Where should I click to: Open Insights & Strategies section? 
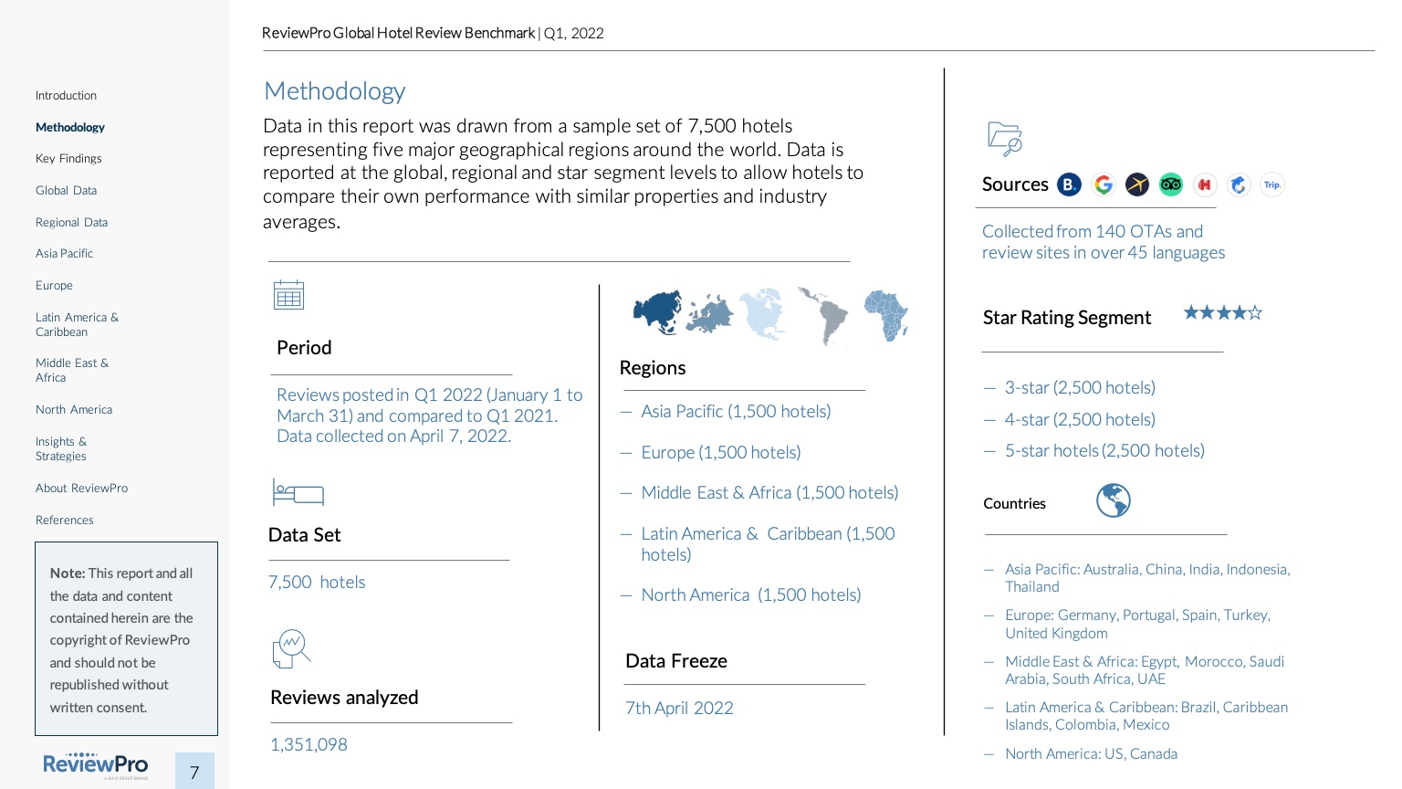[61, 448]
